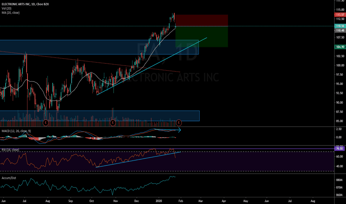Click the Dec label on the time axis
The image size is (346, 204).
[137, 201]
